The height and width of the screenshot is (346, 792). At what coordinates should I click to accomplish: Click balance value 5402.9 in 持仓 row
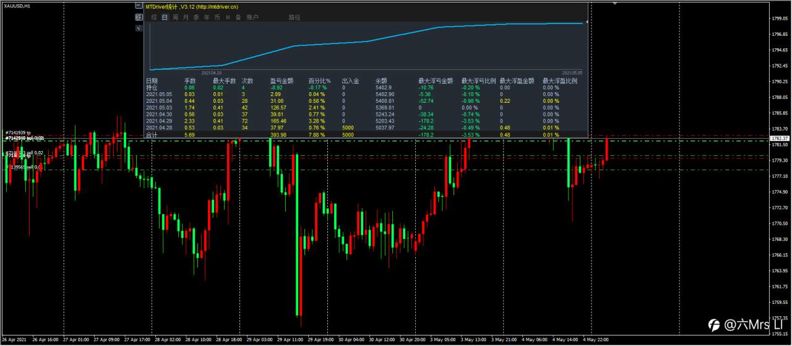point(384,87)
